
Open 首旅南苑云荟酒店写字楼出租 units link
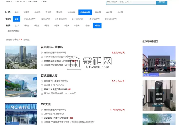[60, 61]
